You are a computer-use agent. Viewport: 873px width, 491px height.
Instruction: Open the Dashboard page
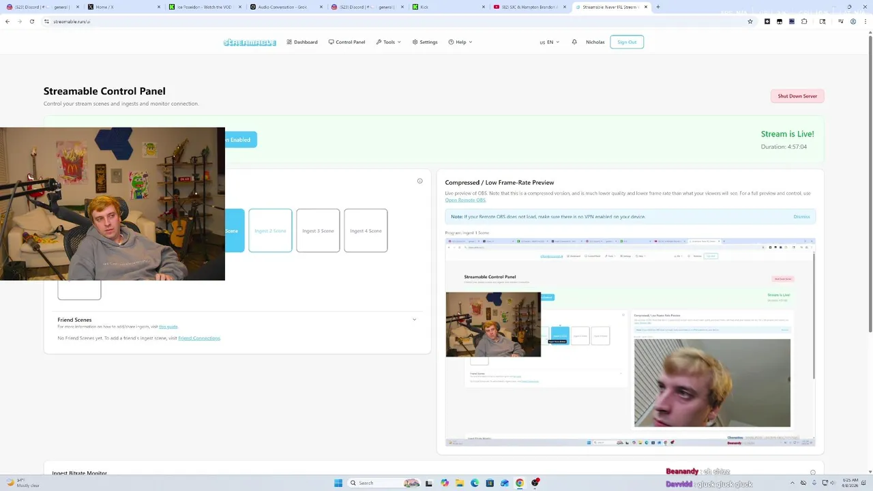pyautogui.click(x=302, y=42)
